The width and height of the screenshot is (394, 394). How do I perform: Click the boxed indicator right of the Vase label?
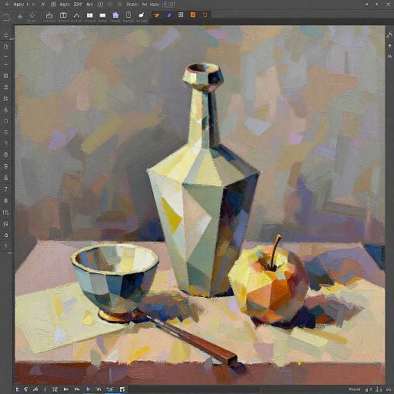click(x=169, y=5)
